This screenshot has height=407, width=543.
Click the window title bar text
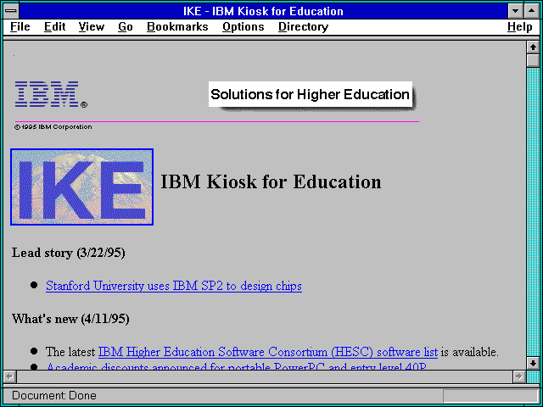coord(263,11)
